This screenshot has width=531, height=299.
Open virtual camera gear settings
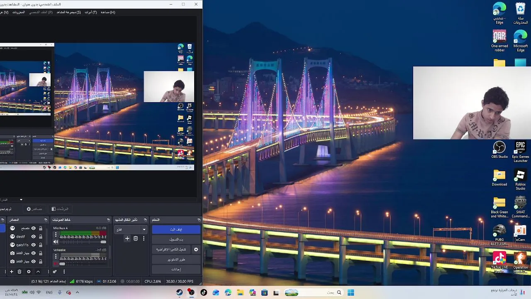(196, 250)
